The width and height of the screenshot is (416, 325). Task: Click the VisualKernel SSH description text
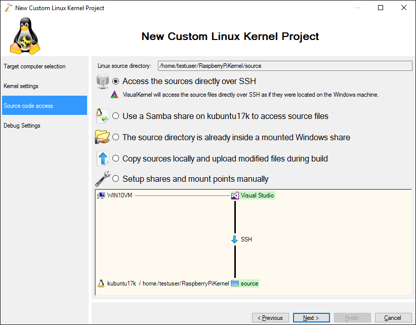pos(251,95)
